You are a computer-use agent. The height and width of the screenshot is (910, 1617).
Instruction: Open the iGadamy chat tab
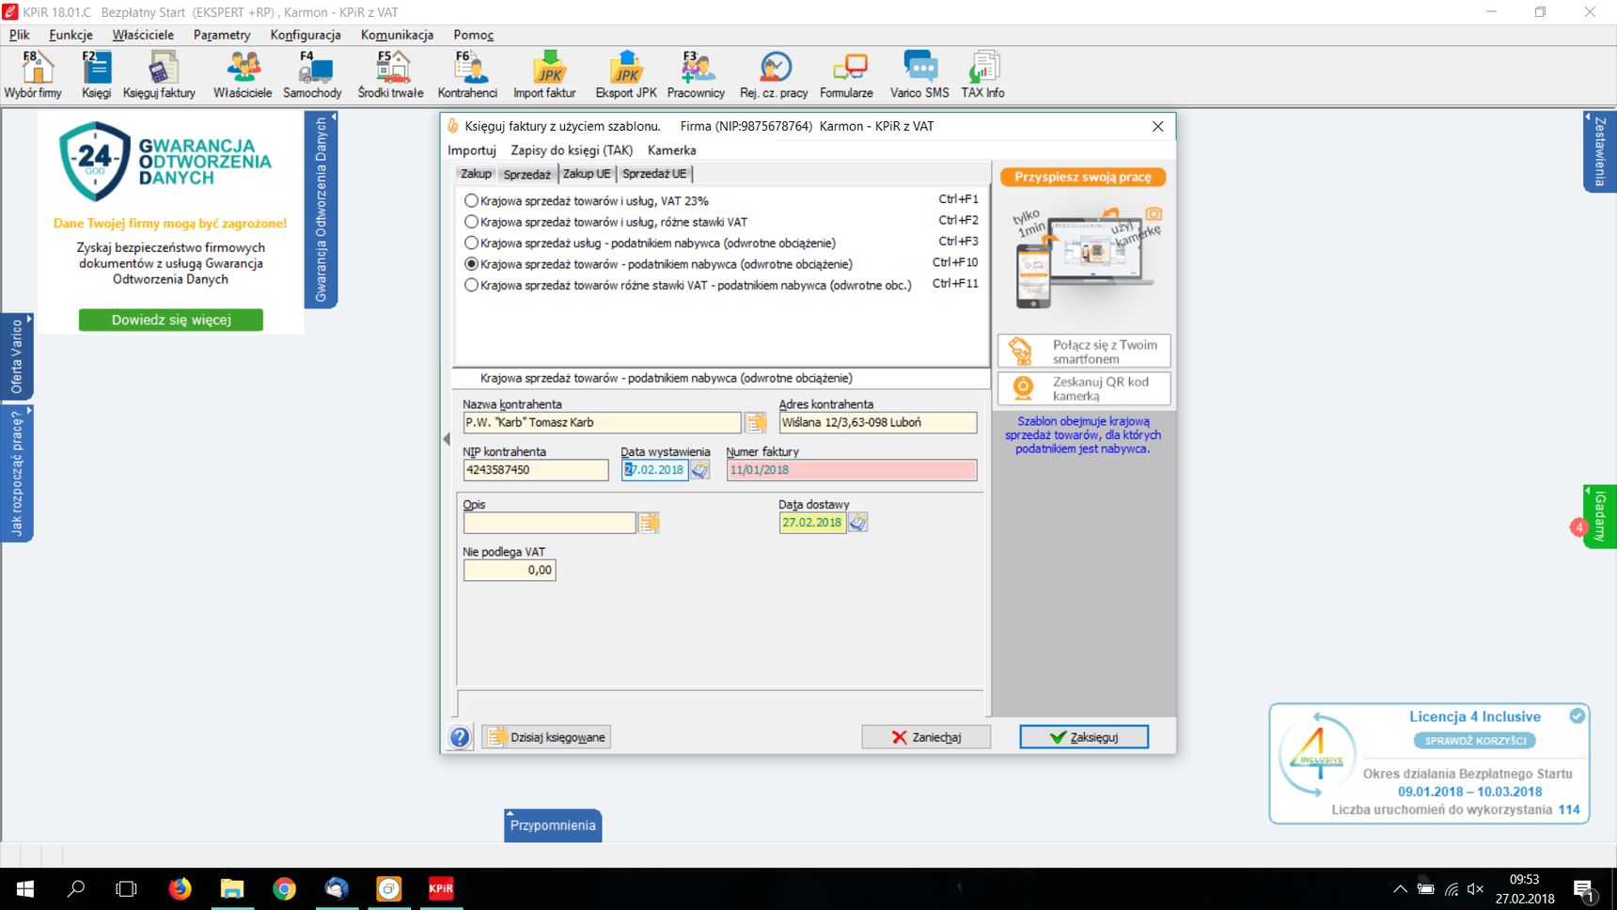point(1600,516)
